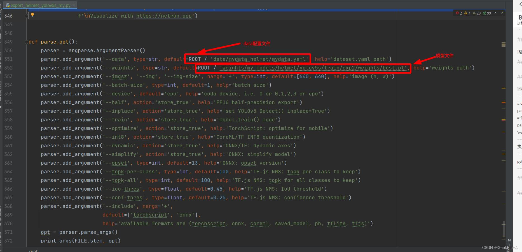Image resolution: width=522 pixels, height=252 pixels.
Task: Click argparse.ArgumentParser() on line 350
Action: coord(107,51)
